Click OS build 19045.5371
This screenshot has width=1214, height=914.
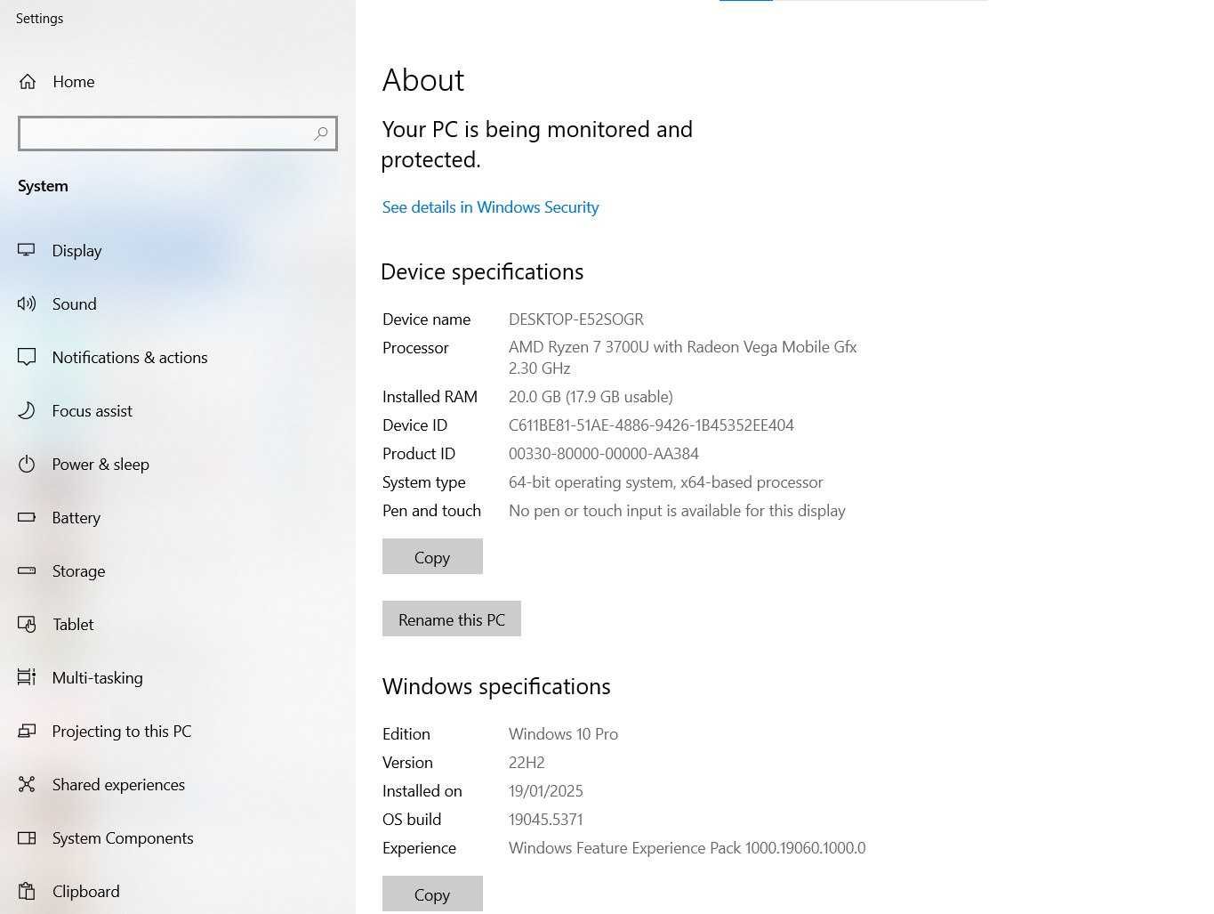[x=546, y=820]
